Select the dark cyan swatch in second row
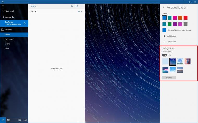This screenshot has width=198, height=123. (x=164, y=24)
